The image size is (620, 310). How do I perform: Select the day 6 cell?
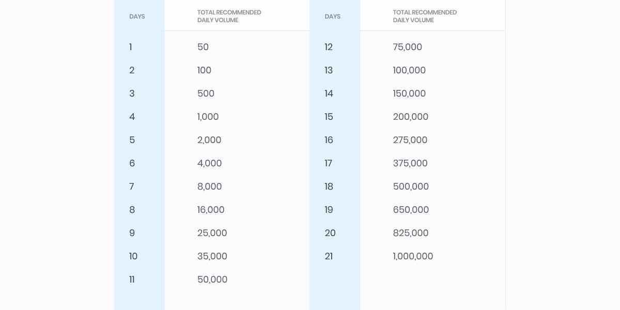(x=132, y=163)
